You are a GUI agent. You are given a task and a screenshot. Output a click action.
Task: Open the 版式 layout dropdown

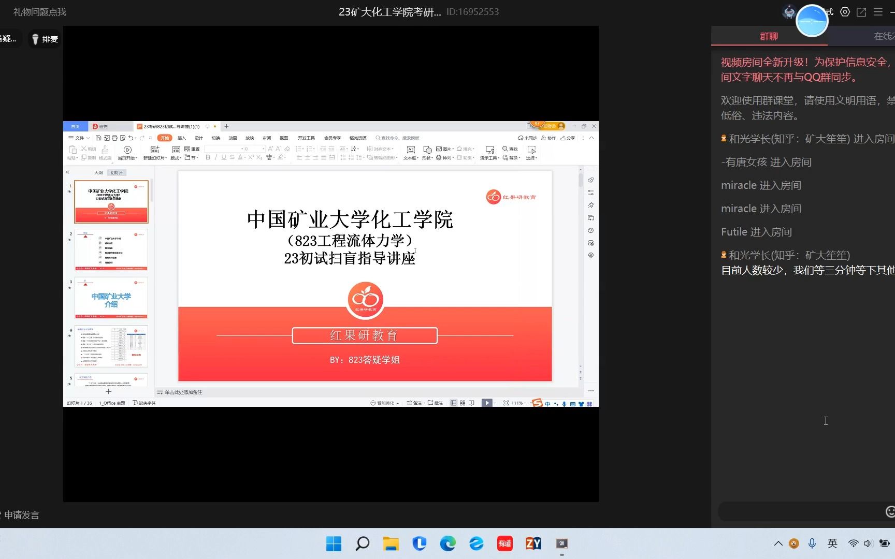[176, 158]
